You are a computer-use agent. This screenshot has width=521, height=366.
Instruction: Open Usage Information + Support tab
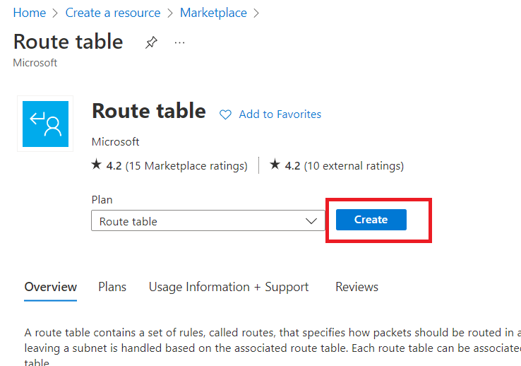pyautogui.click(x=228, y=287)
